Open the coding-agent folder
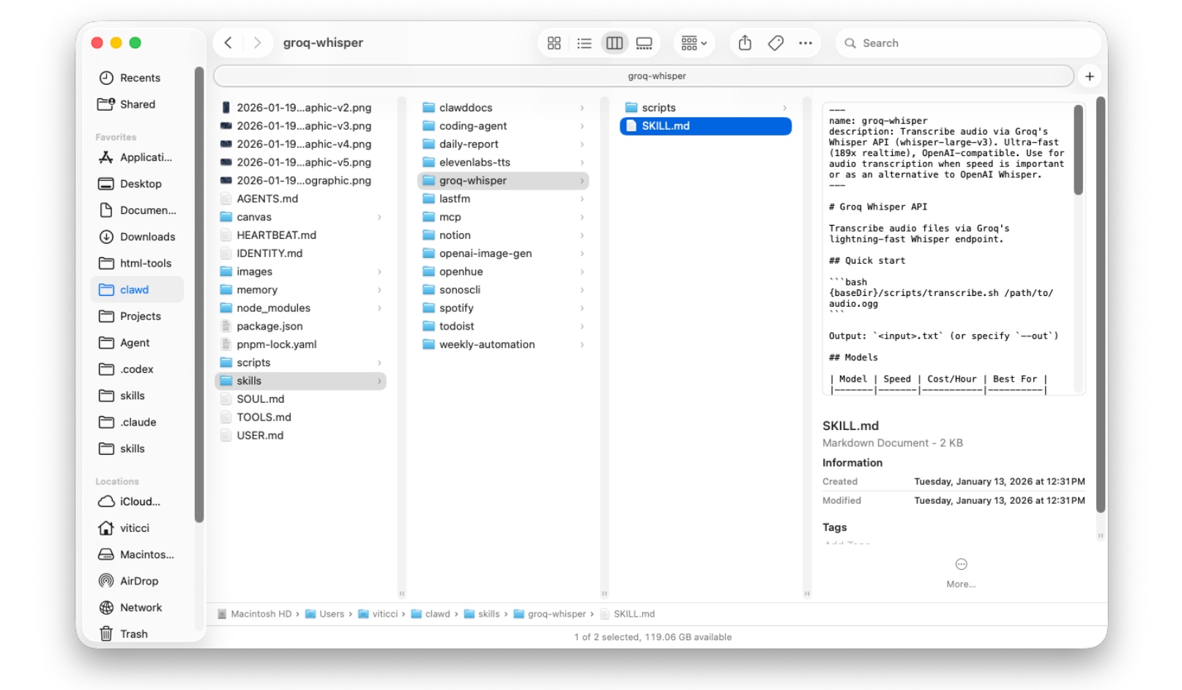The image size is (1182, 690). click(503, 126)
